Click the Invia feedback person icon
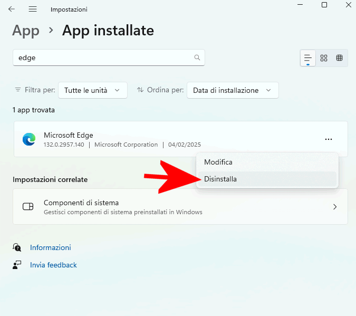The width and height of the screenshot is (356, 316). pos(17,265)
